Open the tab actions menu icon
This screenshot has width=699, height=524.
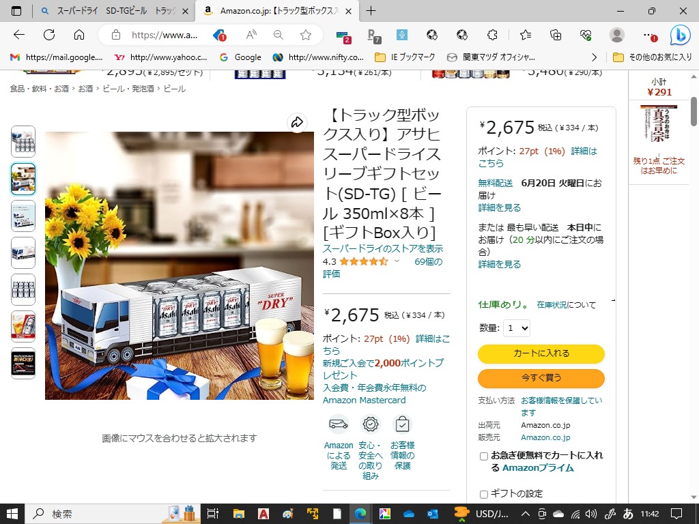tap(16, 11)
